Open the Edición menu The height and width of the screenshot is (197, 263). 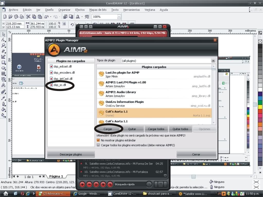pos(27,10)
